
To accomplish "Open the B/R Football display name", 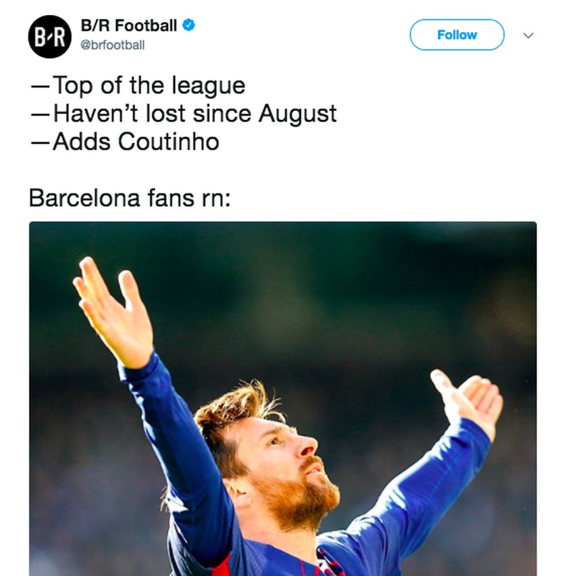I will (x=128, y=26).
